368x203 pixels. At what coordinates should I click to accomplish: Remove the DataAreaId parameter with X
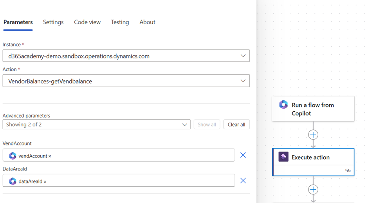coord(243,181)
